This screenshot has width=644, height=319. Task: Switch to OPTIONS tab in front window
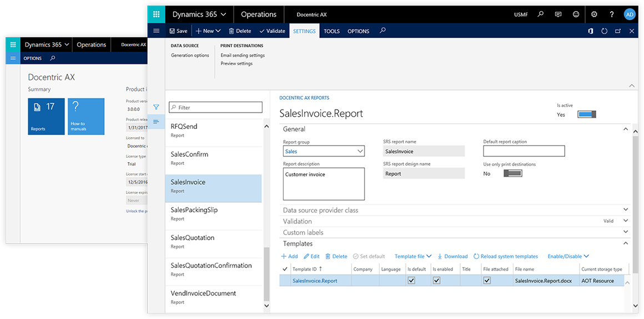[358, 31]
